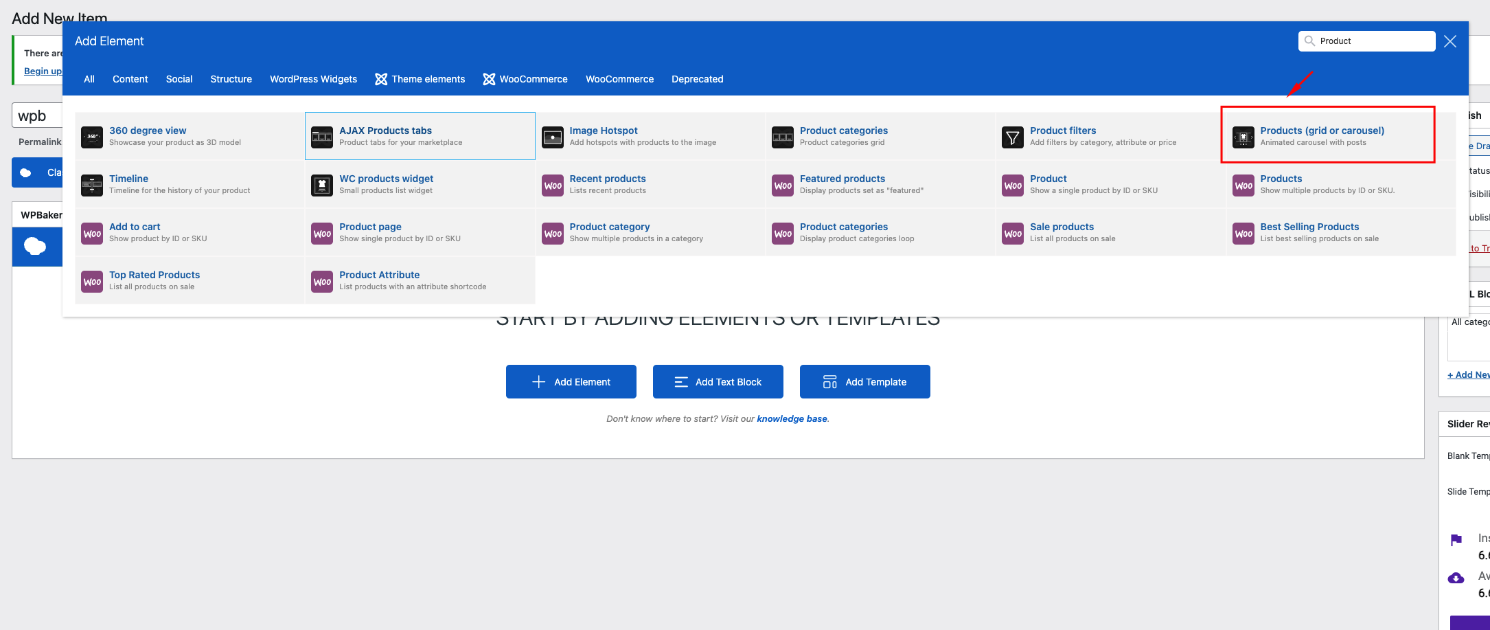Choose the Product filters title
The height and width of the screenshot is (630, 1490).
point(1063,131)
